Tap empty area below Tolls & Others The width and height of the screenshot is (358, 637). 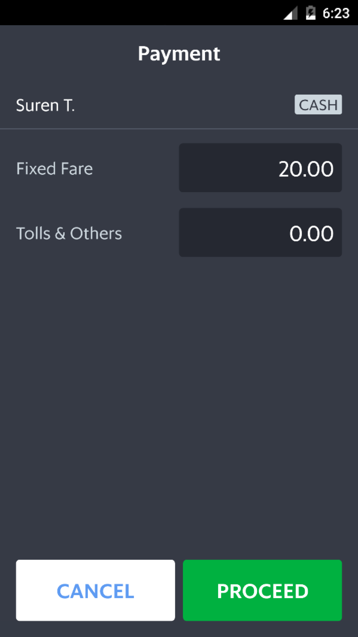[179, 398]
